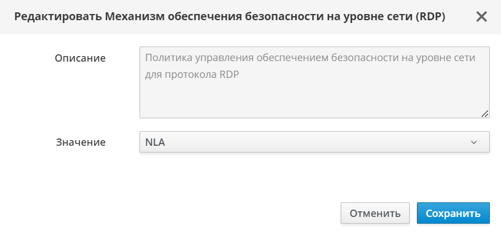
Task: Click the Сохранить button
Action: 453,213
